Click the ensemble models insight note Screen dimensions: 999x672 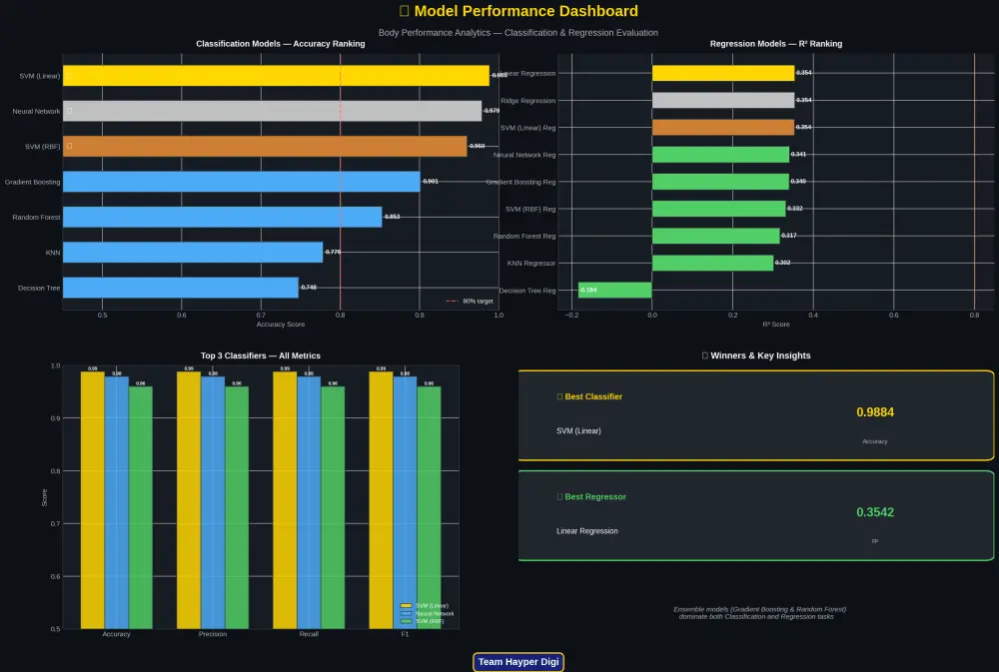point(759,613)
